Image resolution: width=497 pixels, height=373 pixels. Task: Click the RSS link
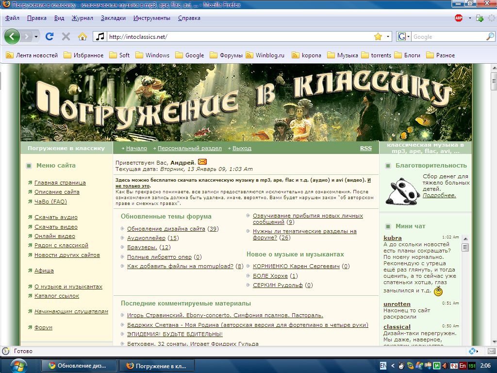pos(365,148)
